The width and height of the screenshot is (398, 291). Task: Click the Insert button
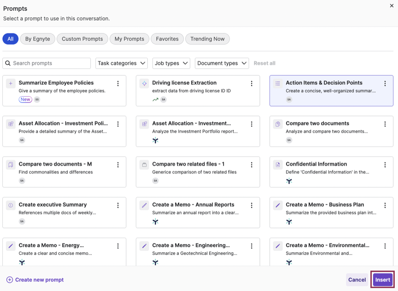[382, 279]
